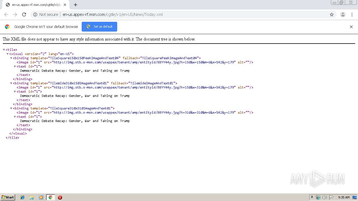Go forward with the browser forward arrow
This screenshot has height=201, width=358.
pos(15,15)
